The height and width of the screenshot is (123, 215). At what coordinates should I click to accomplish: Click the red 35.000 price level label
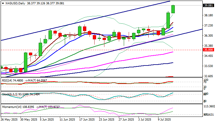click(x=209, y=50)
